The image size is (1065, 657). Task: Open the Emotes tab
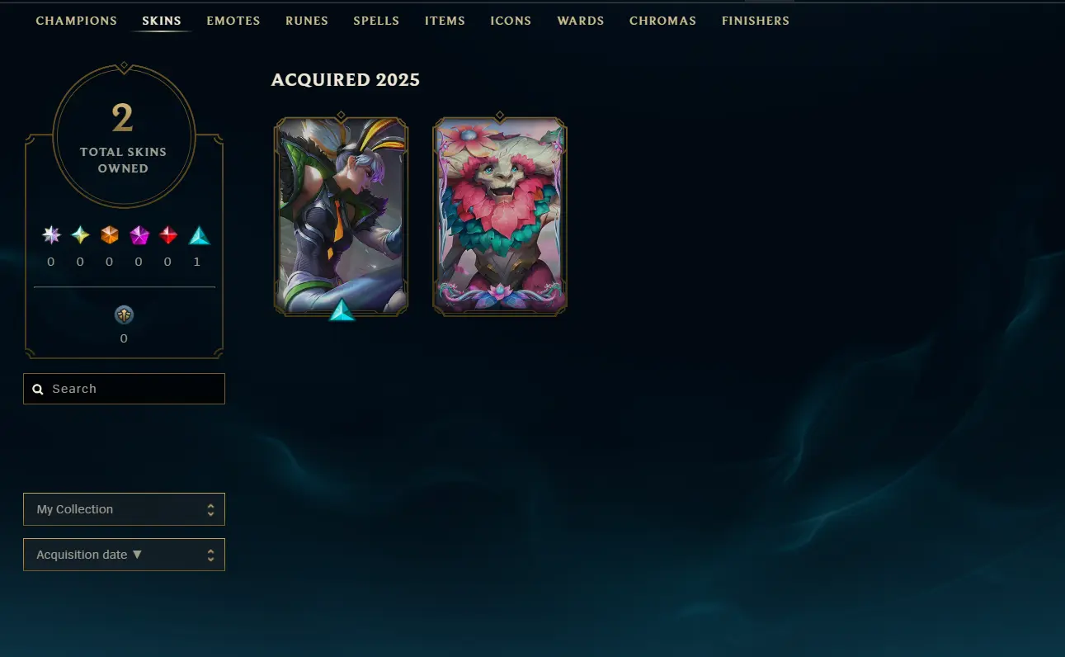233,21
